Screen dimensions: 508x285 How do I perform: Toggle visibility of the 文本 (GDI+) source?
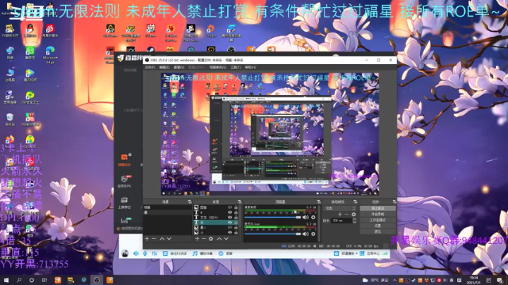[229, 218]
